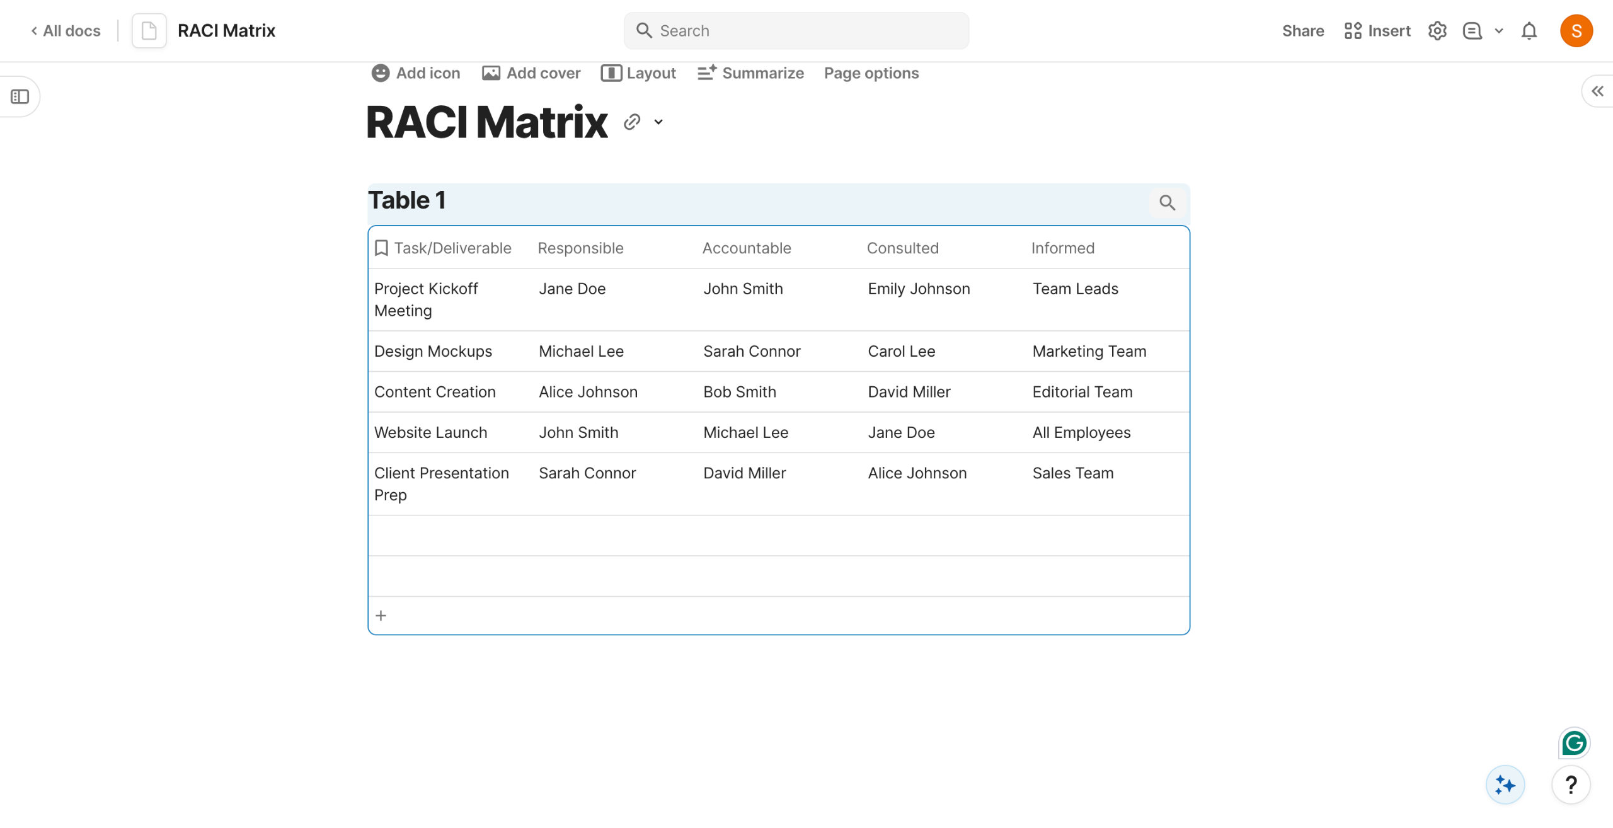Expand the comments dropdown chevron
Image resolution: width=1613 pixels, height=828 pixels.
1499,31
